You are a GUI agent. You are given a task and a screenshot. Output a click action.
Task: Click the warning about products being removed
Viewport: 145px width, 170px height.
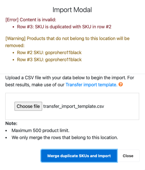pos(67,42)
